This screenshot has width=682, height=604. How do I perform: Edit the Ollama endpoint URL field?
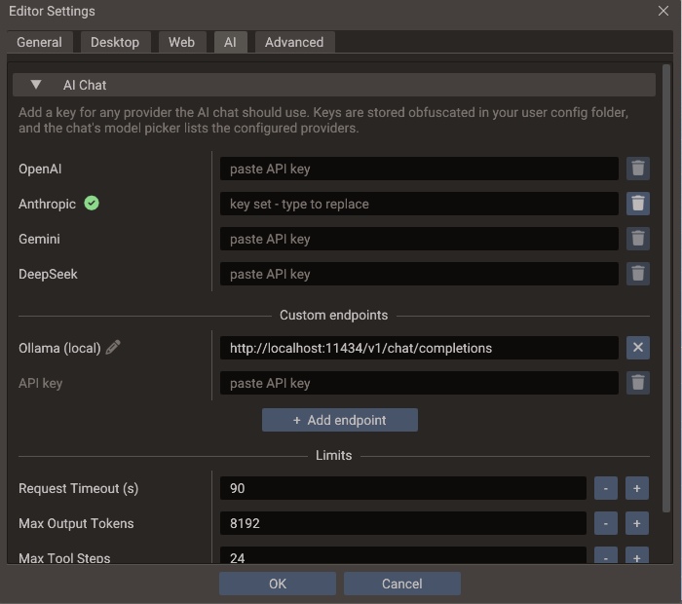419,348
